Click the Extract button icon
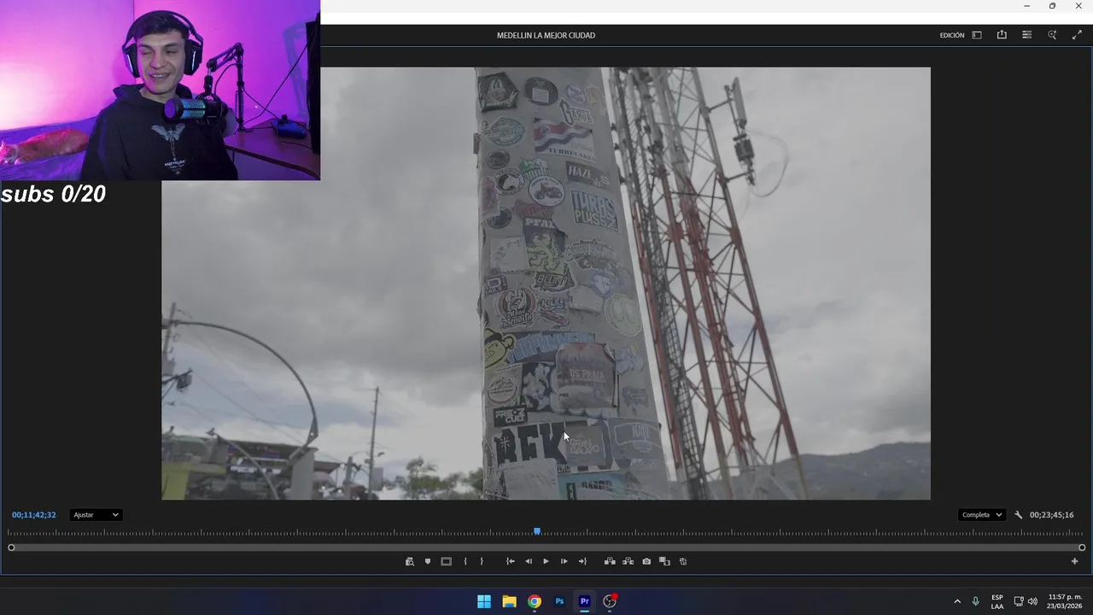This screenshot has width=1093, height=615. point(628,561)
